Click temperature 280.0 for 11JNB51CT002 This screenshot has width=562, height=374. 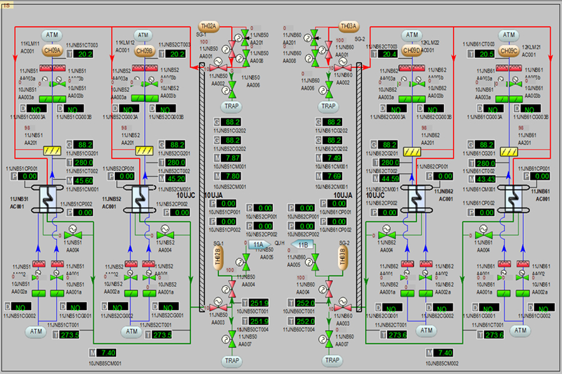84,163
